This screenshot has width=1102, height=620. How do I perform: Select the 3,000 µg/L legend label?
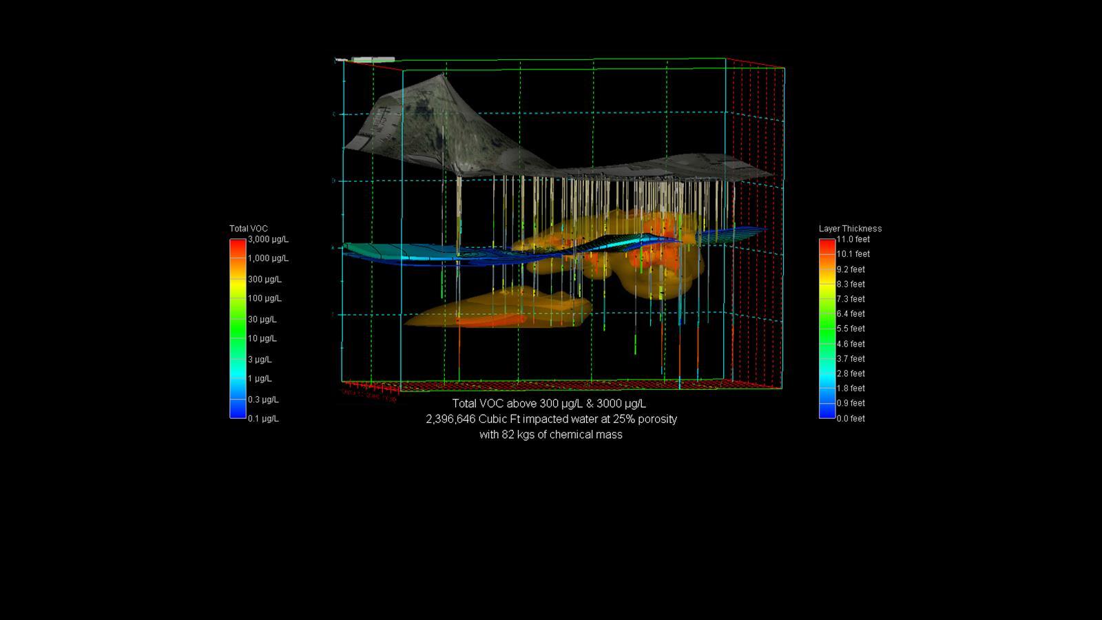pos(268,240)
